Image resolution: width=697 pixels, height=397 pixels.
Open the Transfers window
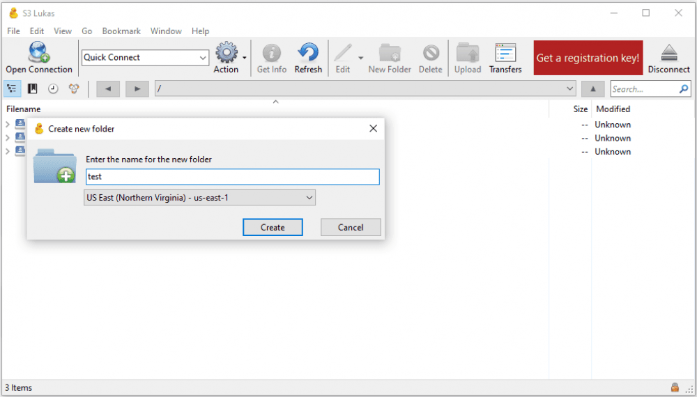click(505, 54)
